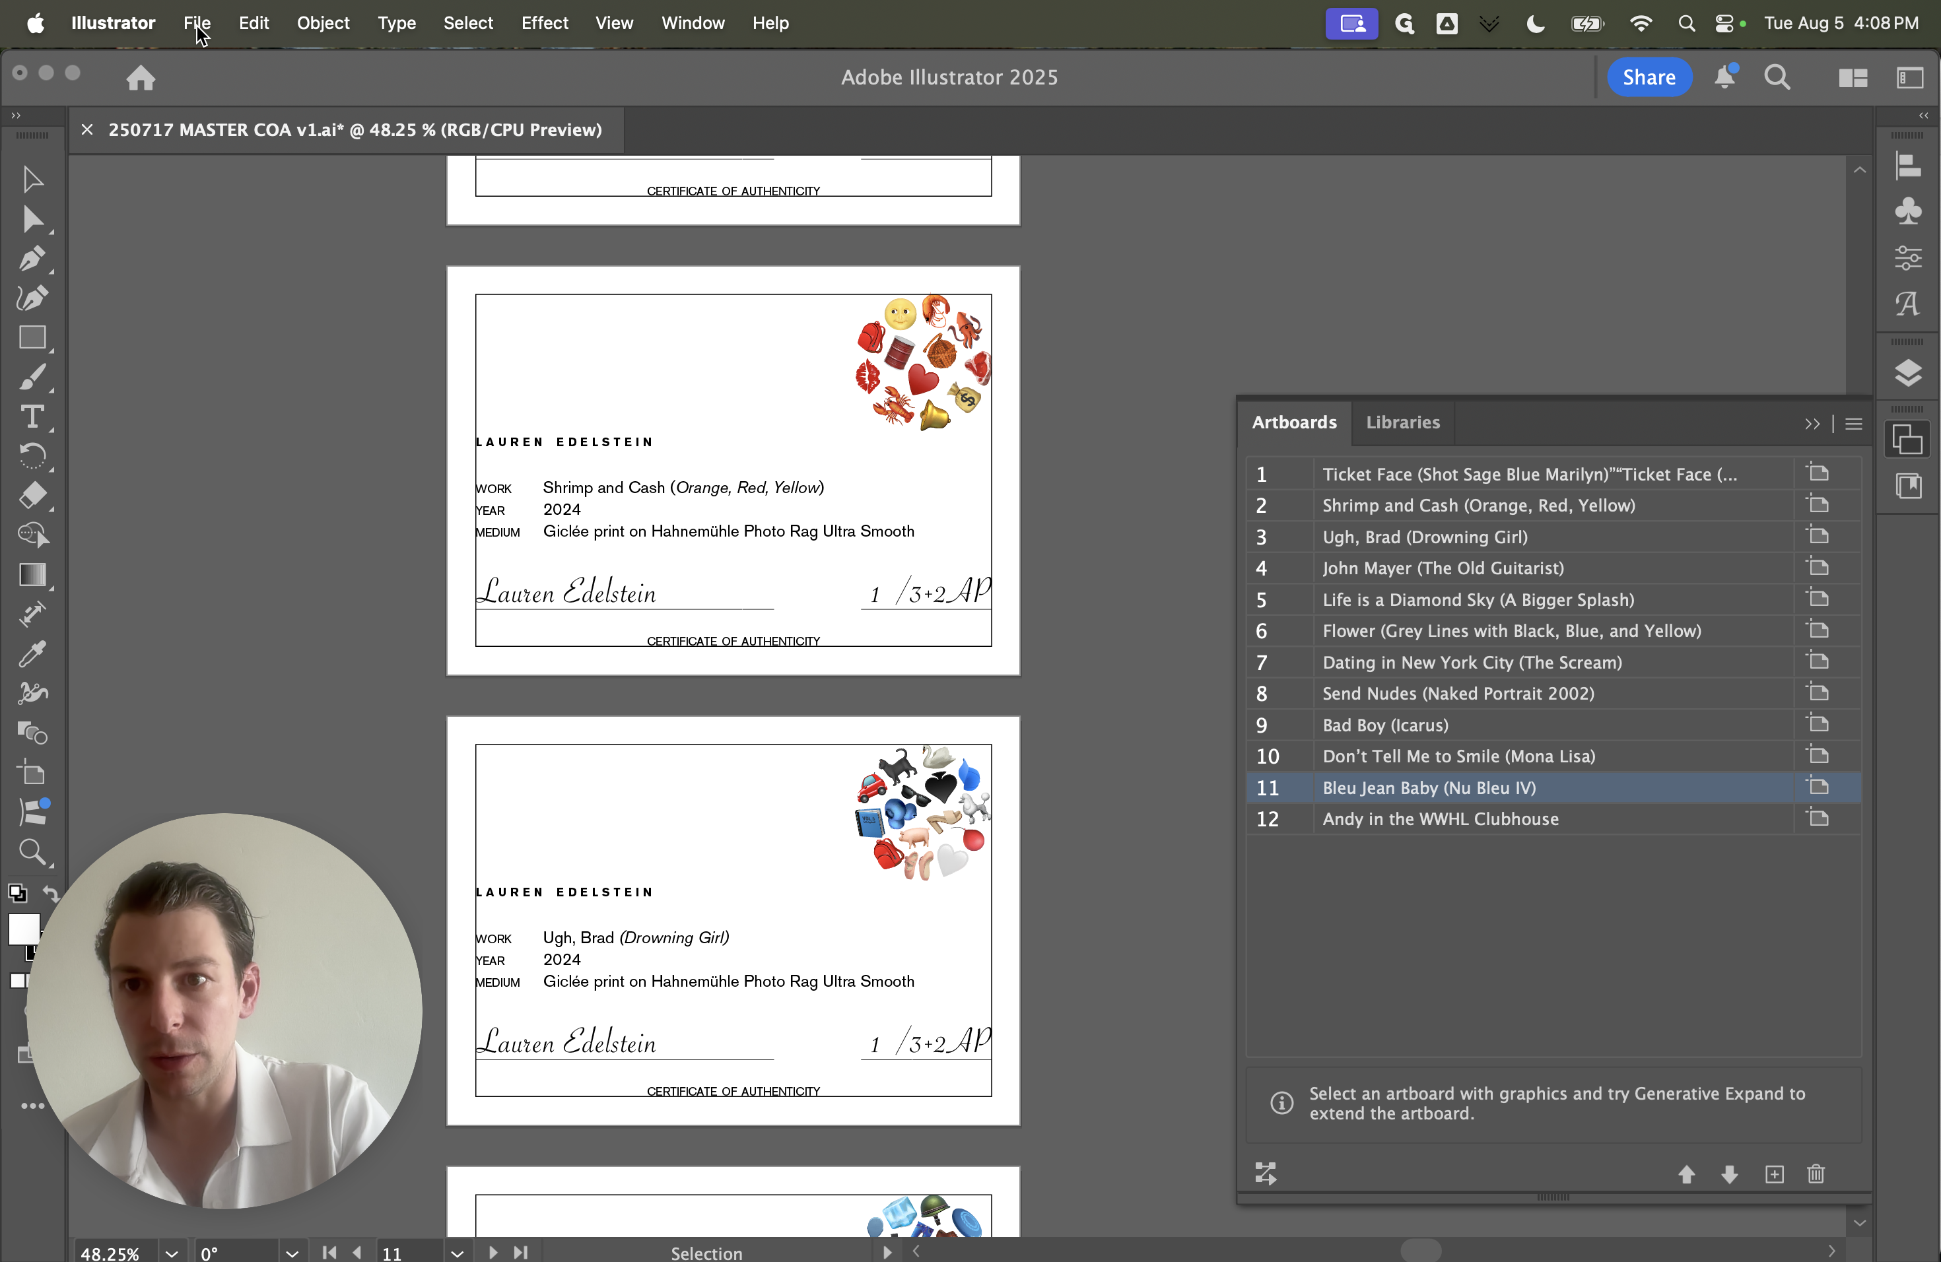Open the Layers panel icon
The width and height of the screenshot is (1941, 1262).
(1907, 372)
